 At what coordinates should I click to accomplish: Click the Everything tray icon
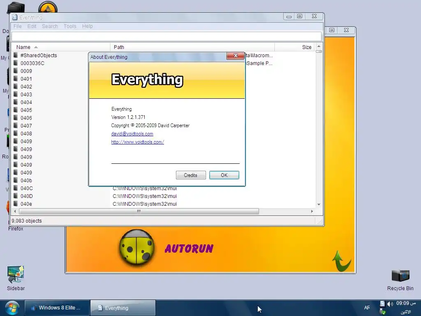pos(382,304)
